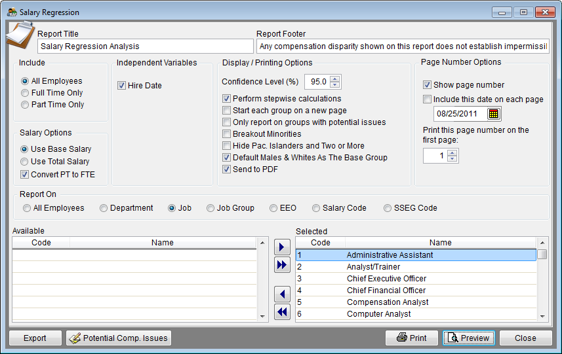Viewport: 562px width, 354px height.
Task: Edit the Report Title field
Action: click(x=146, y=46)
